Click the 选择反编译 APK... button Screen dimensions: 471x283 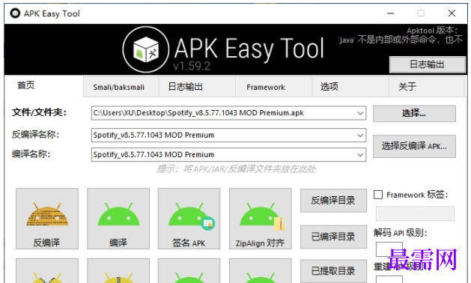point(414,146)
